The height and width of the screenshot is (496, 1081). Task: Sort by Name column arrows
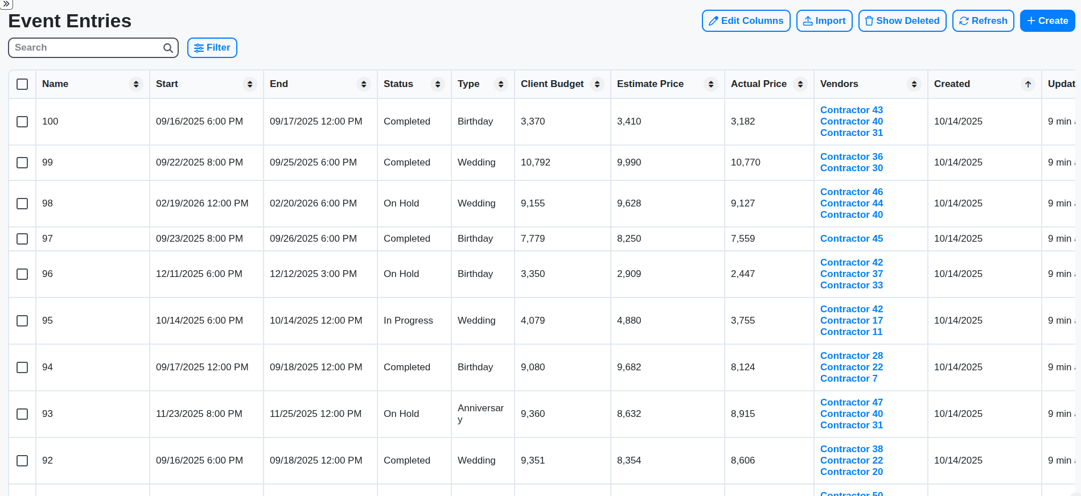tap(136, 84)
